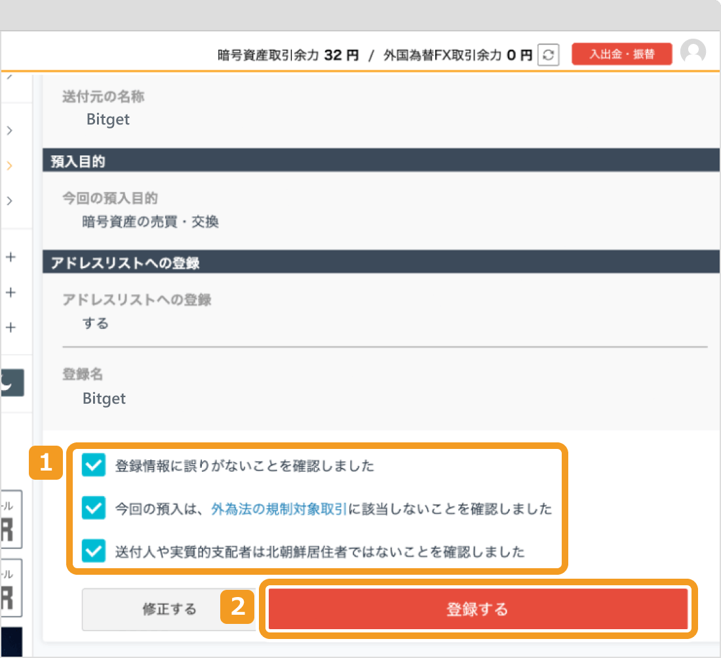
Task: Select the orange highlighted sidebar menu item
Action: tap(9, 166)
